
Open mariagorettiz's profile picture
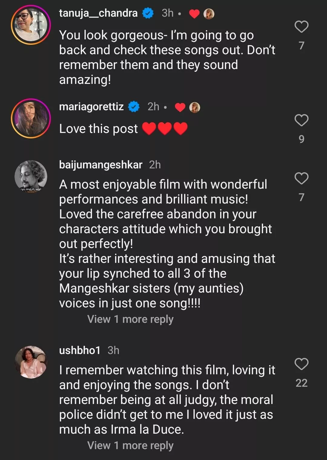(31, 118)
